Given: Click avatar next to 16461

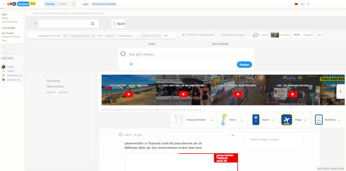Looking at the screenshot, I should [3, 67].
